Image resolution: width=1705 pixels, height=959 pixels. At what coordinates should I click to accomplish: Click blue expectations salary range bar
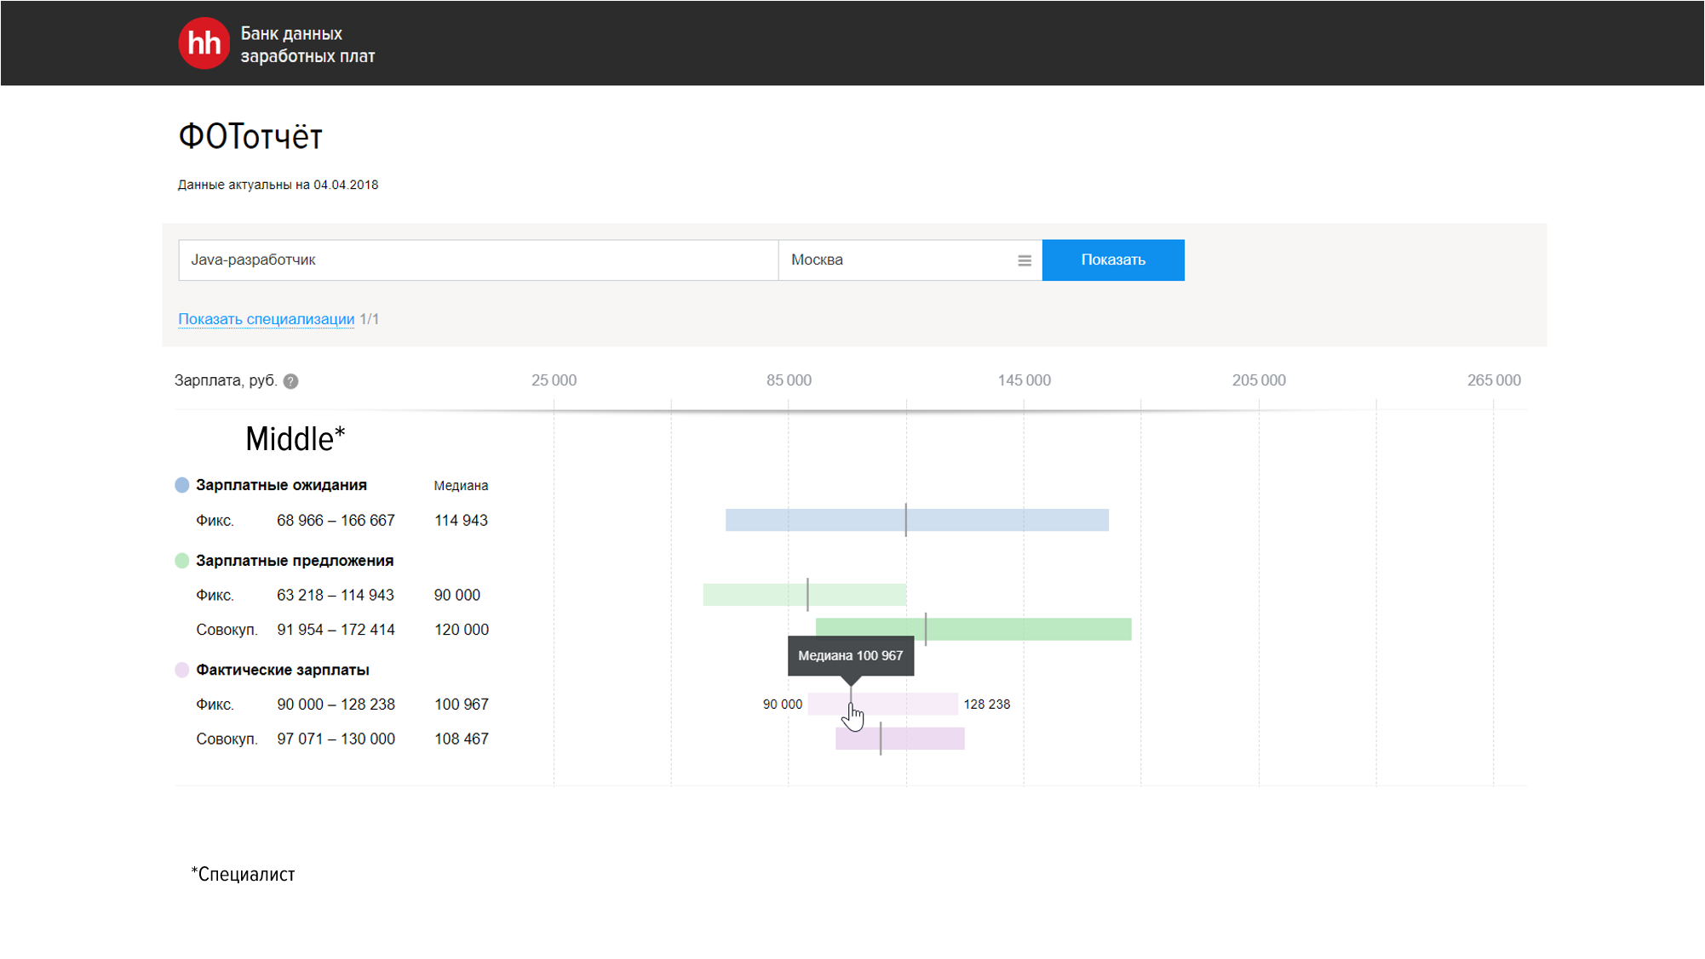tap(1005, 520)
